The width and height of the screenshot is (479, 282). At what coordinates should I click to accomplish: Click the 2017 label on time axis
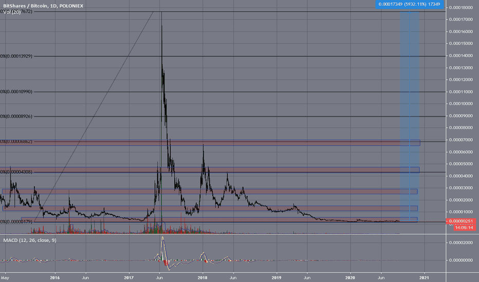click(129, 278)
